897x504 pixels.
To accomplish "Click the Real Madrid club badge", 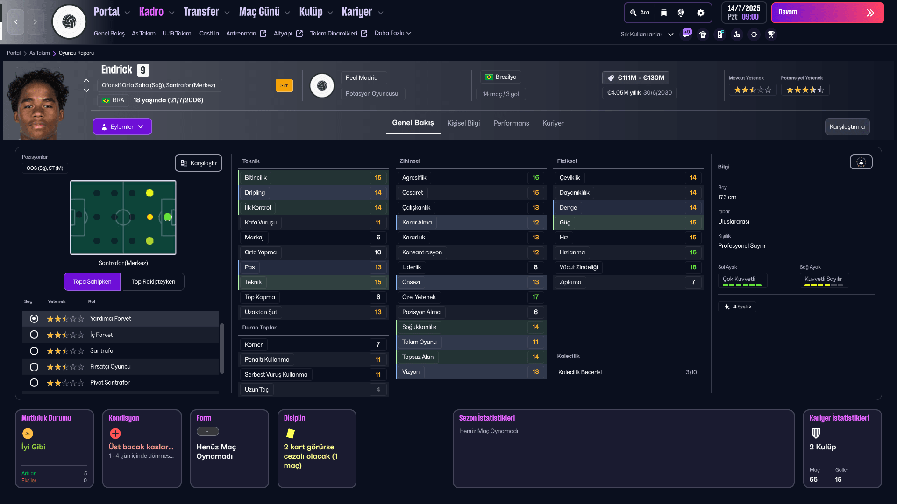I will [322, 86].
